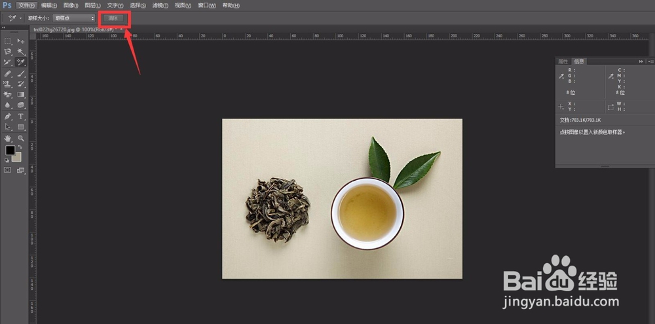Screen dimensions: 655x324
Task: Select the History Brush tool
Action: pyautogui.click(x=20, y=84)
